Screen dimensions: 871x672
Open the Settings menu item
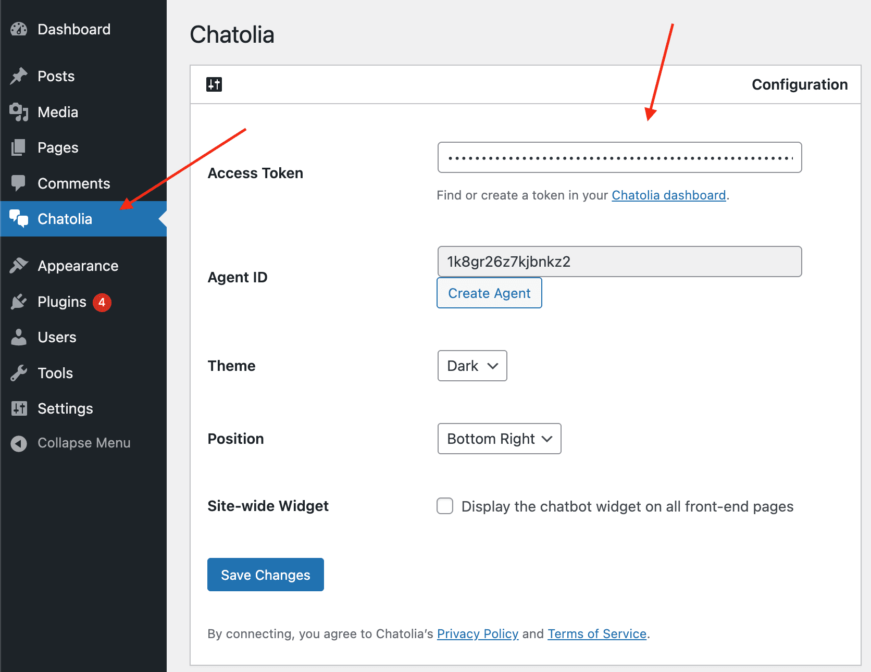(x=65, y=409)
